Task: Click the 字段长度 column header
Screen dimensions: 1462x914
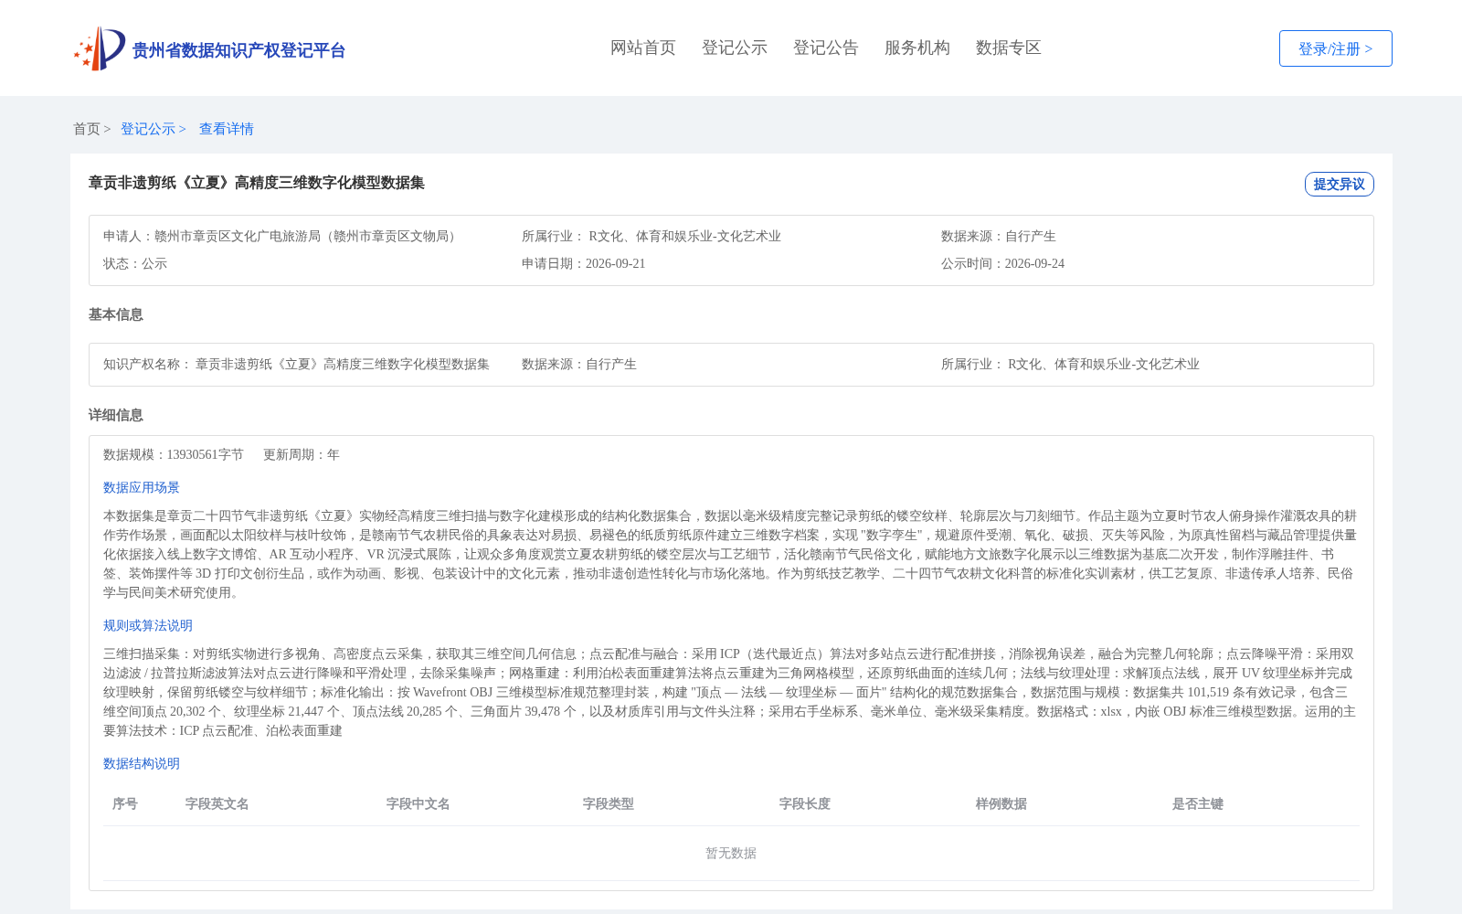Action: (x=805, y=803)
